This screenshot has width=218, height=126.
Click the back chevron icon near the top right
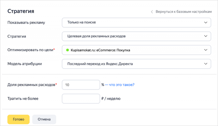pos(152,12)
